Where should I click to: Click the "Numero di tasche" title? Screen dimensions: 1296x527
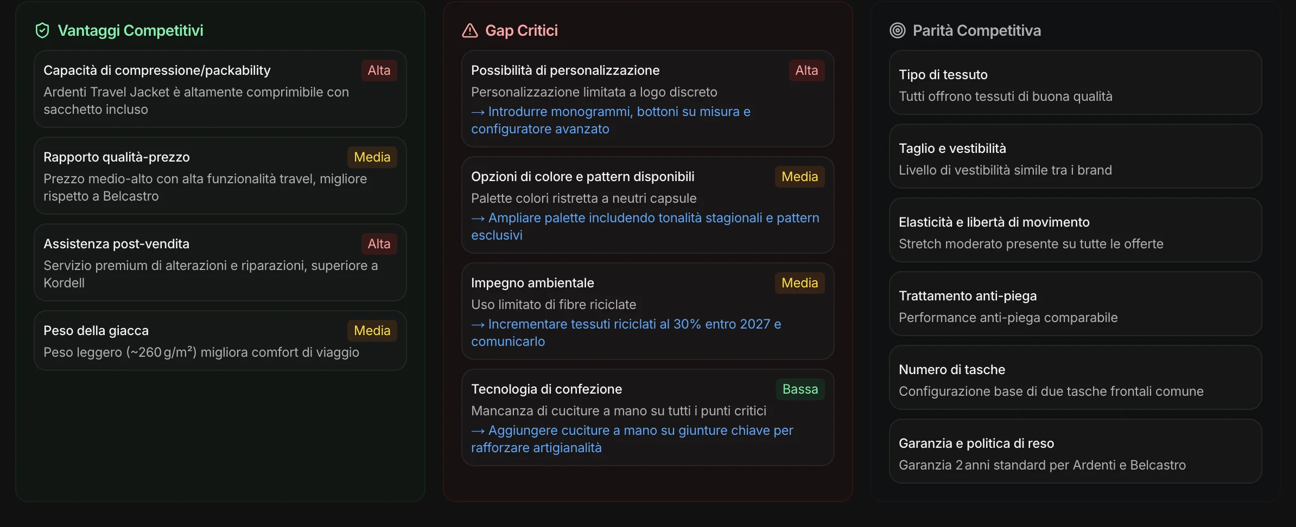click(952, 370)
